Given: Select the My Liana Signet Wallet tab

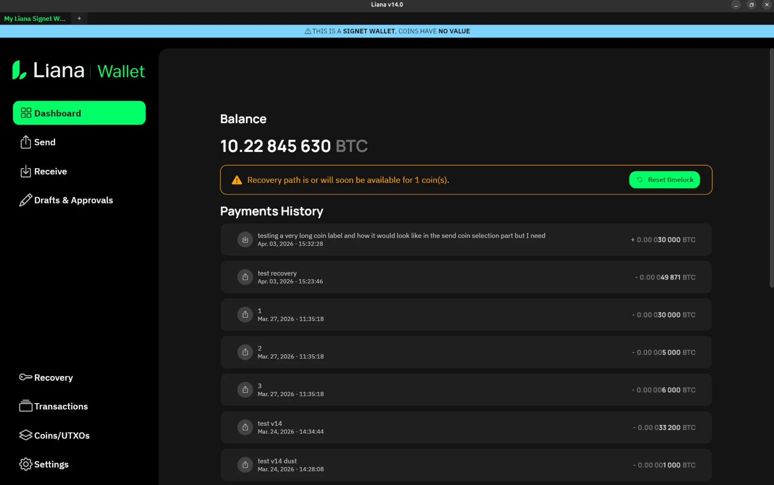Looking at the screenshot, I should pos(35,18).
